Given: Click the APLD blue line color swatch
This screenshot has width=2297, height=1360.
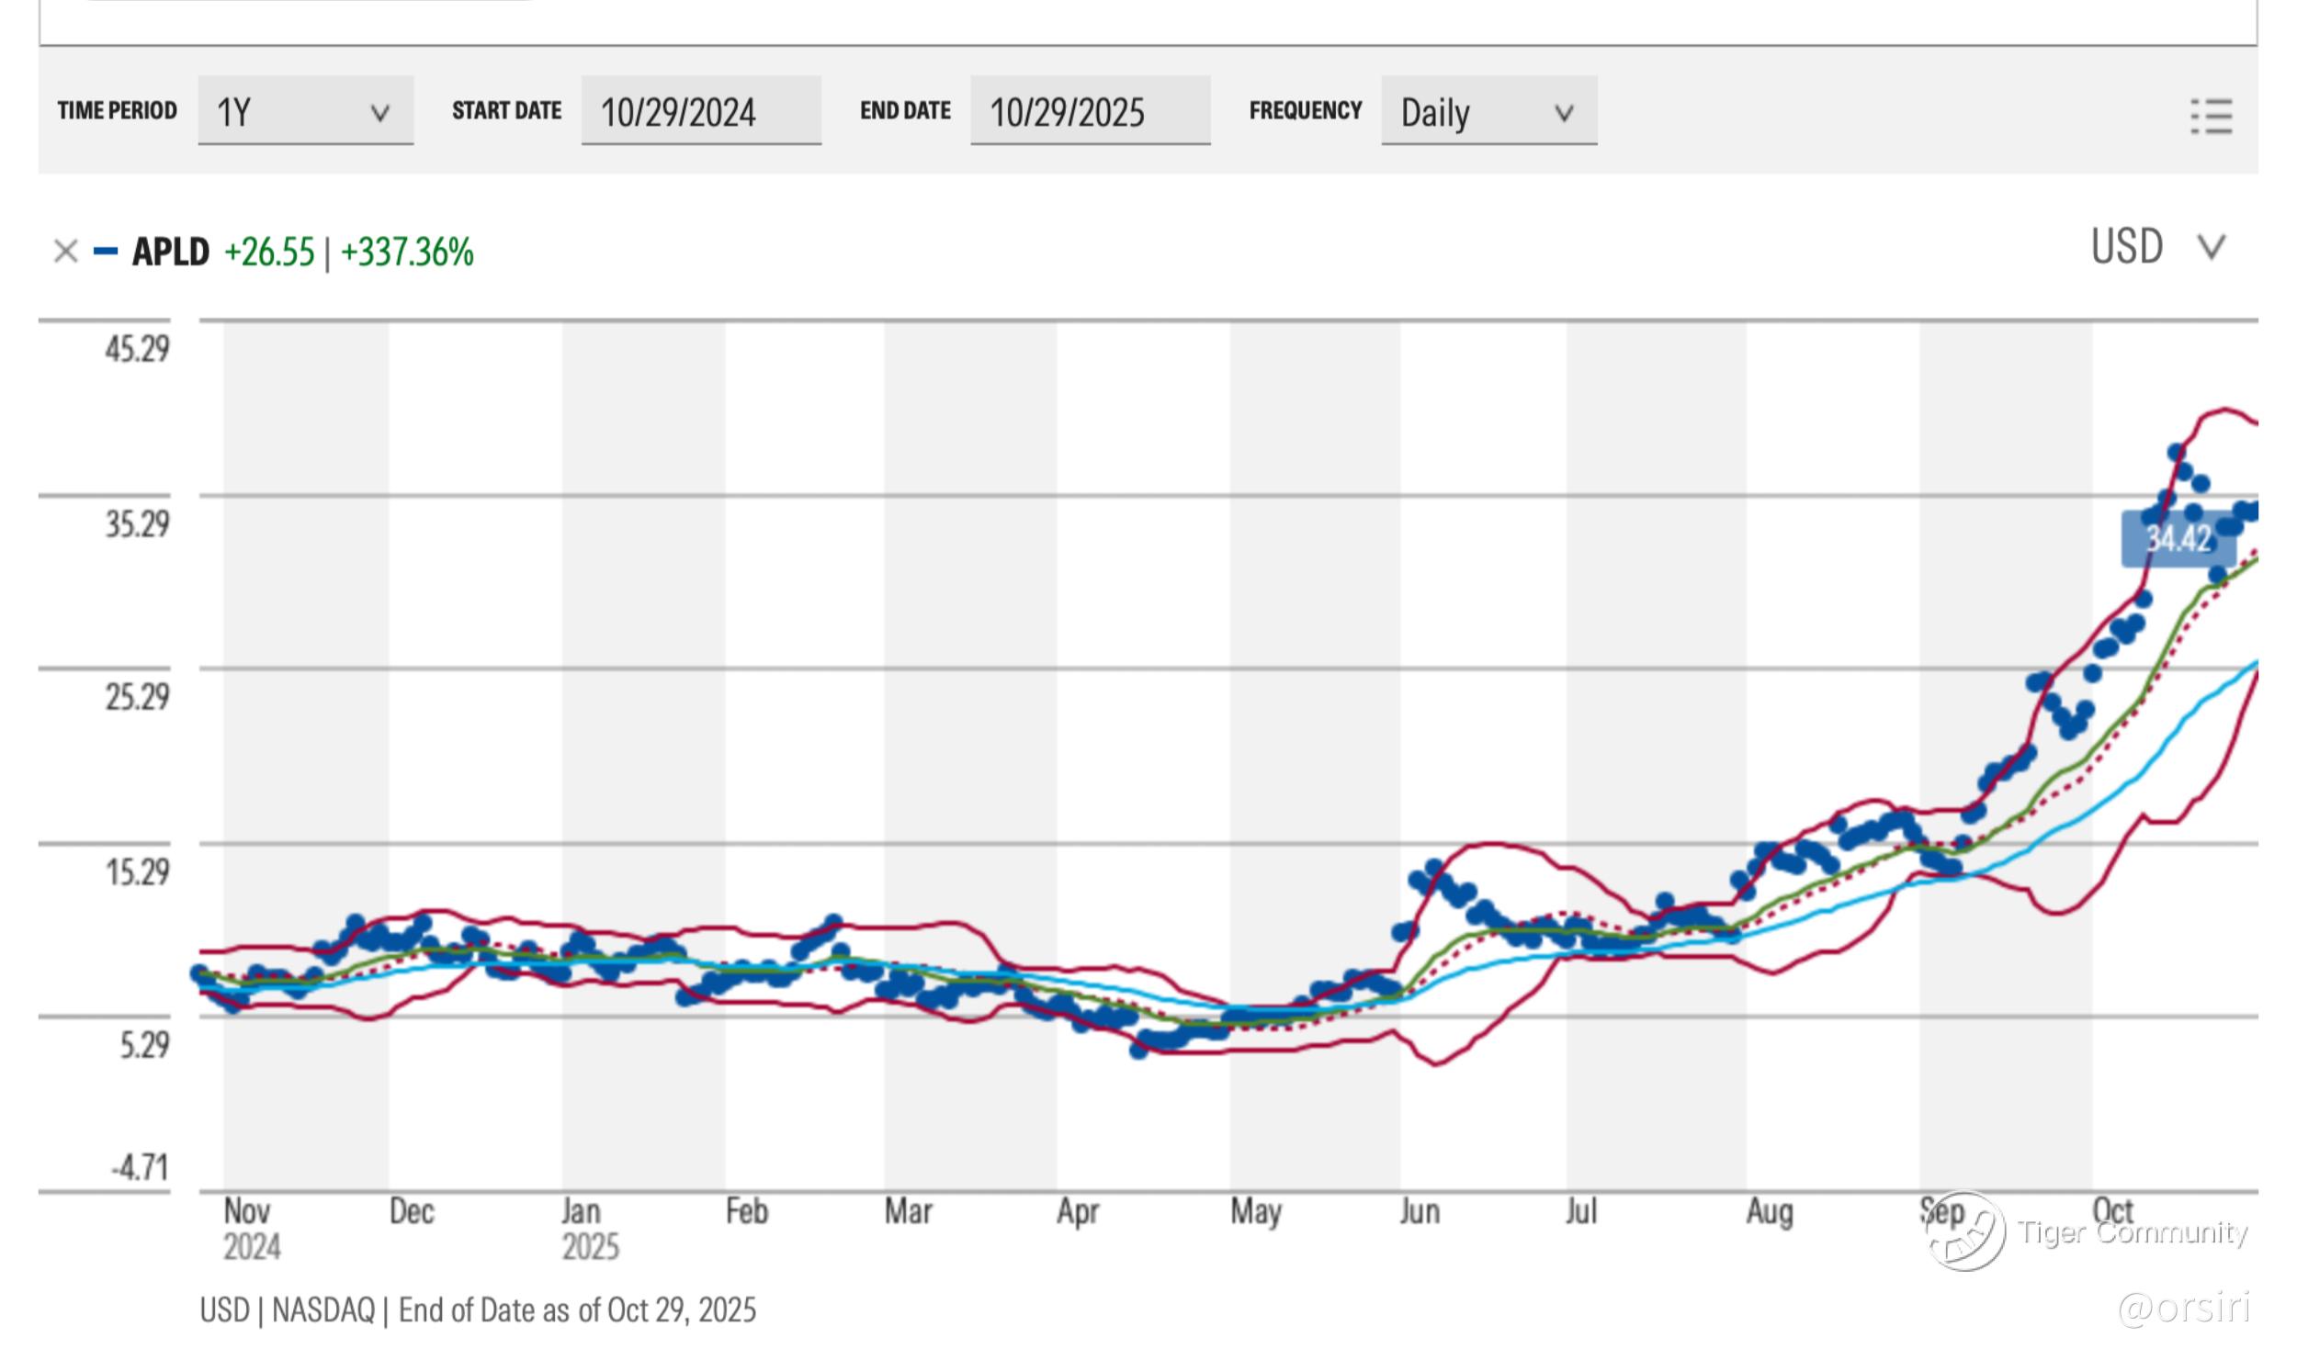Looking at the screenshot, I should 106,251.
